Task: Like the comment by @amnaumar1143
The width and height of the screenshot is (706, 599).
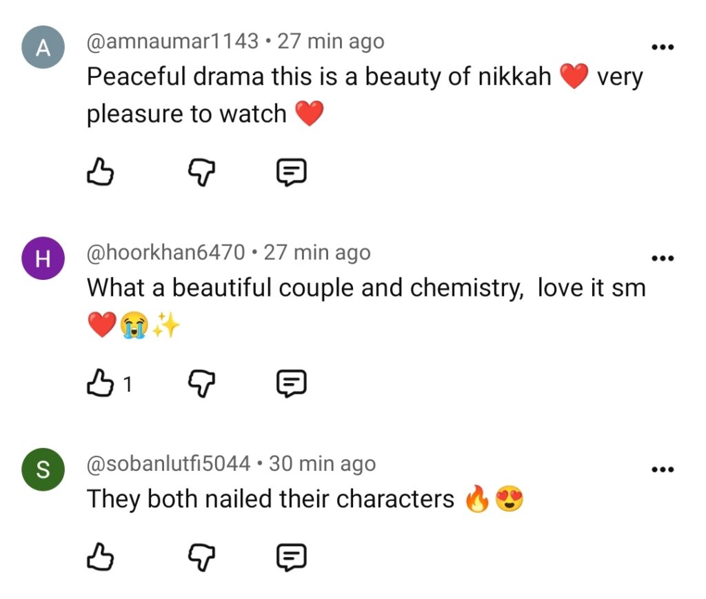Action: [99, 172]
